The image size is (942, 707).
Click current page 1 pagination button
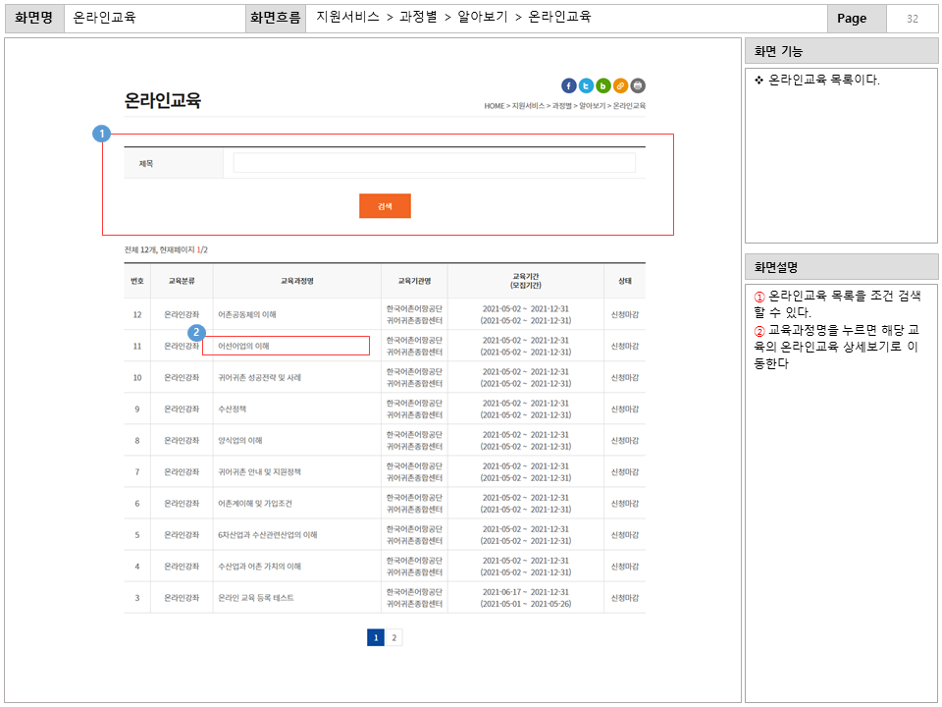point(376,637)
